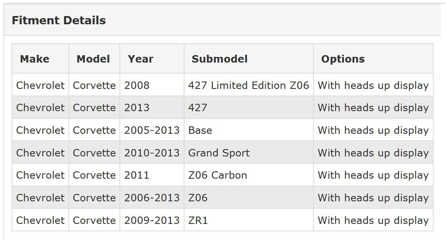Select the 2010-2013 year cell
The width and height of the screenshot is (446, 240).
[x=152, y=153]
